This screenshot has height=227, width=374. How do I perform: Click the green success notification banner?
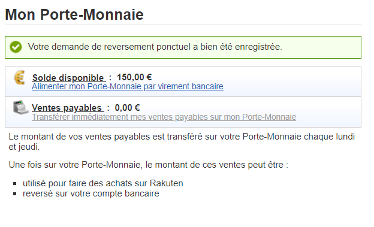click(x=183, y=47)
